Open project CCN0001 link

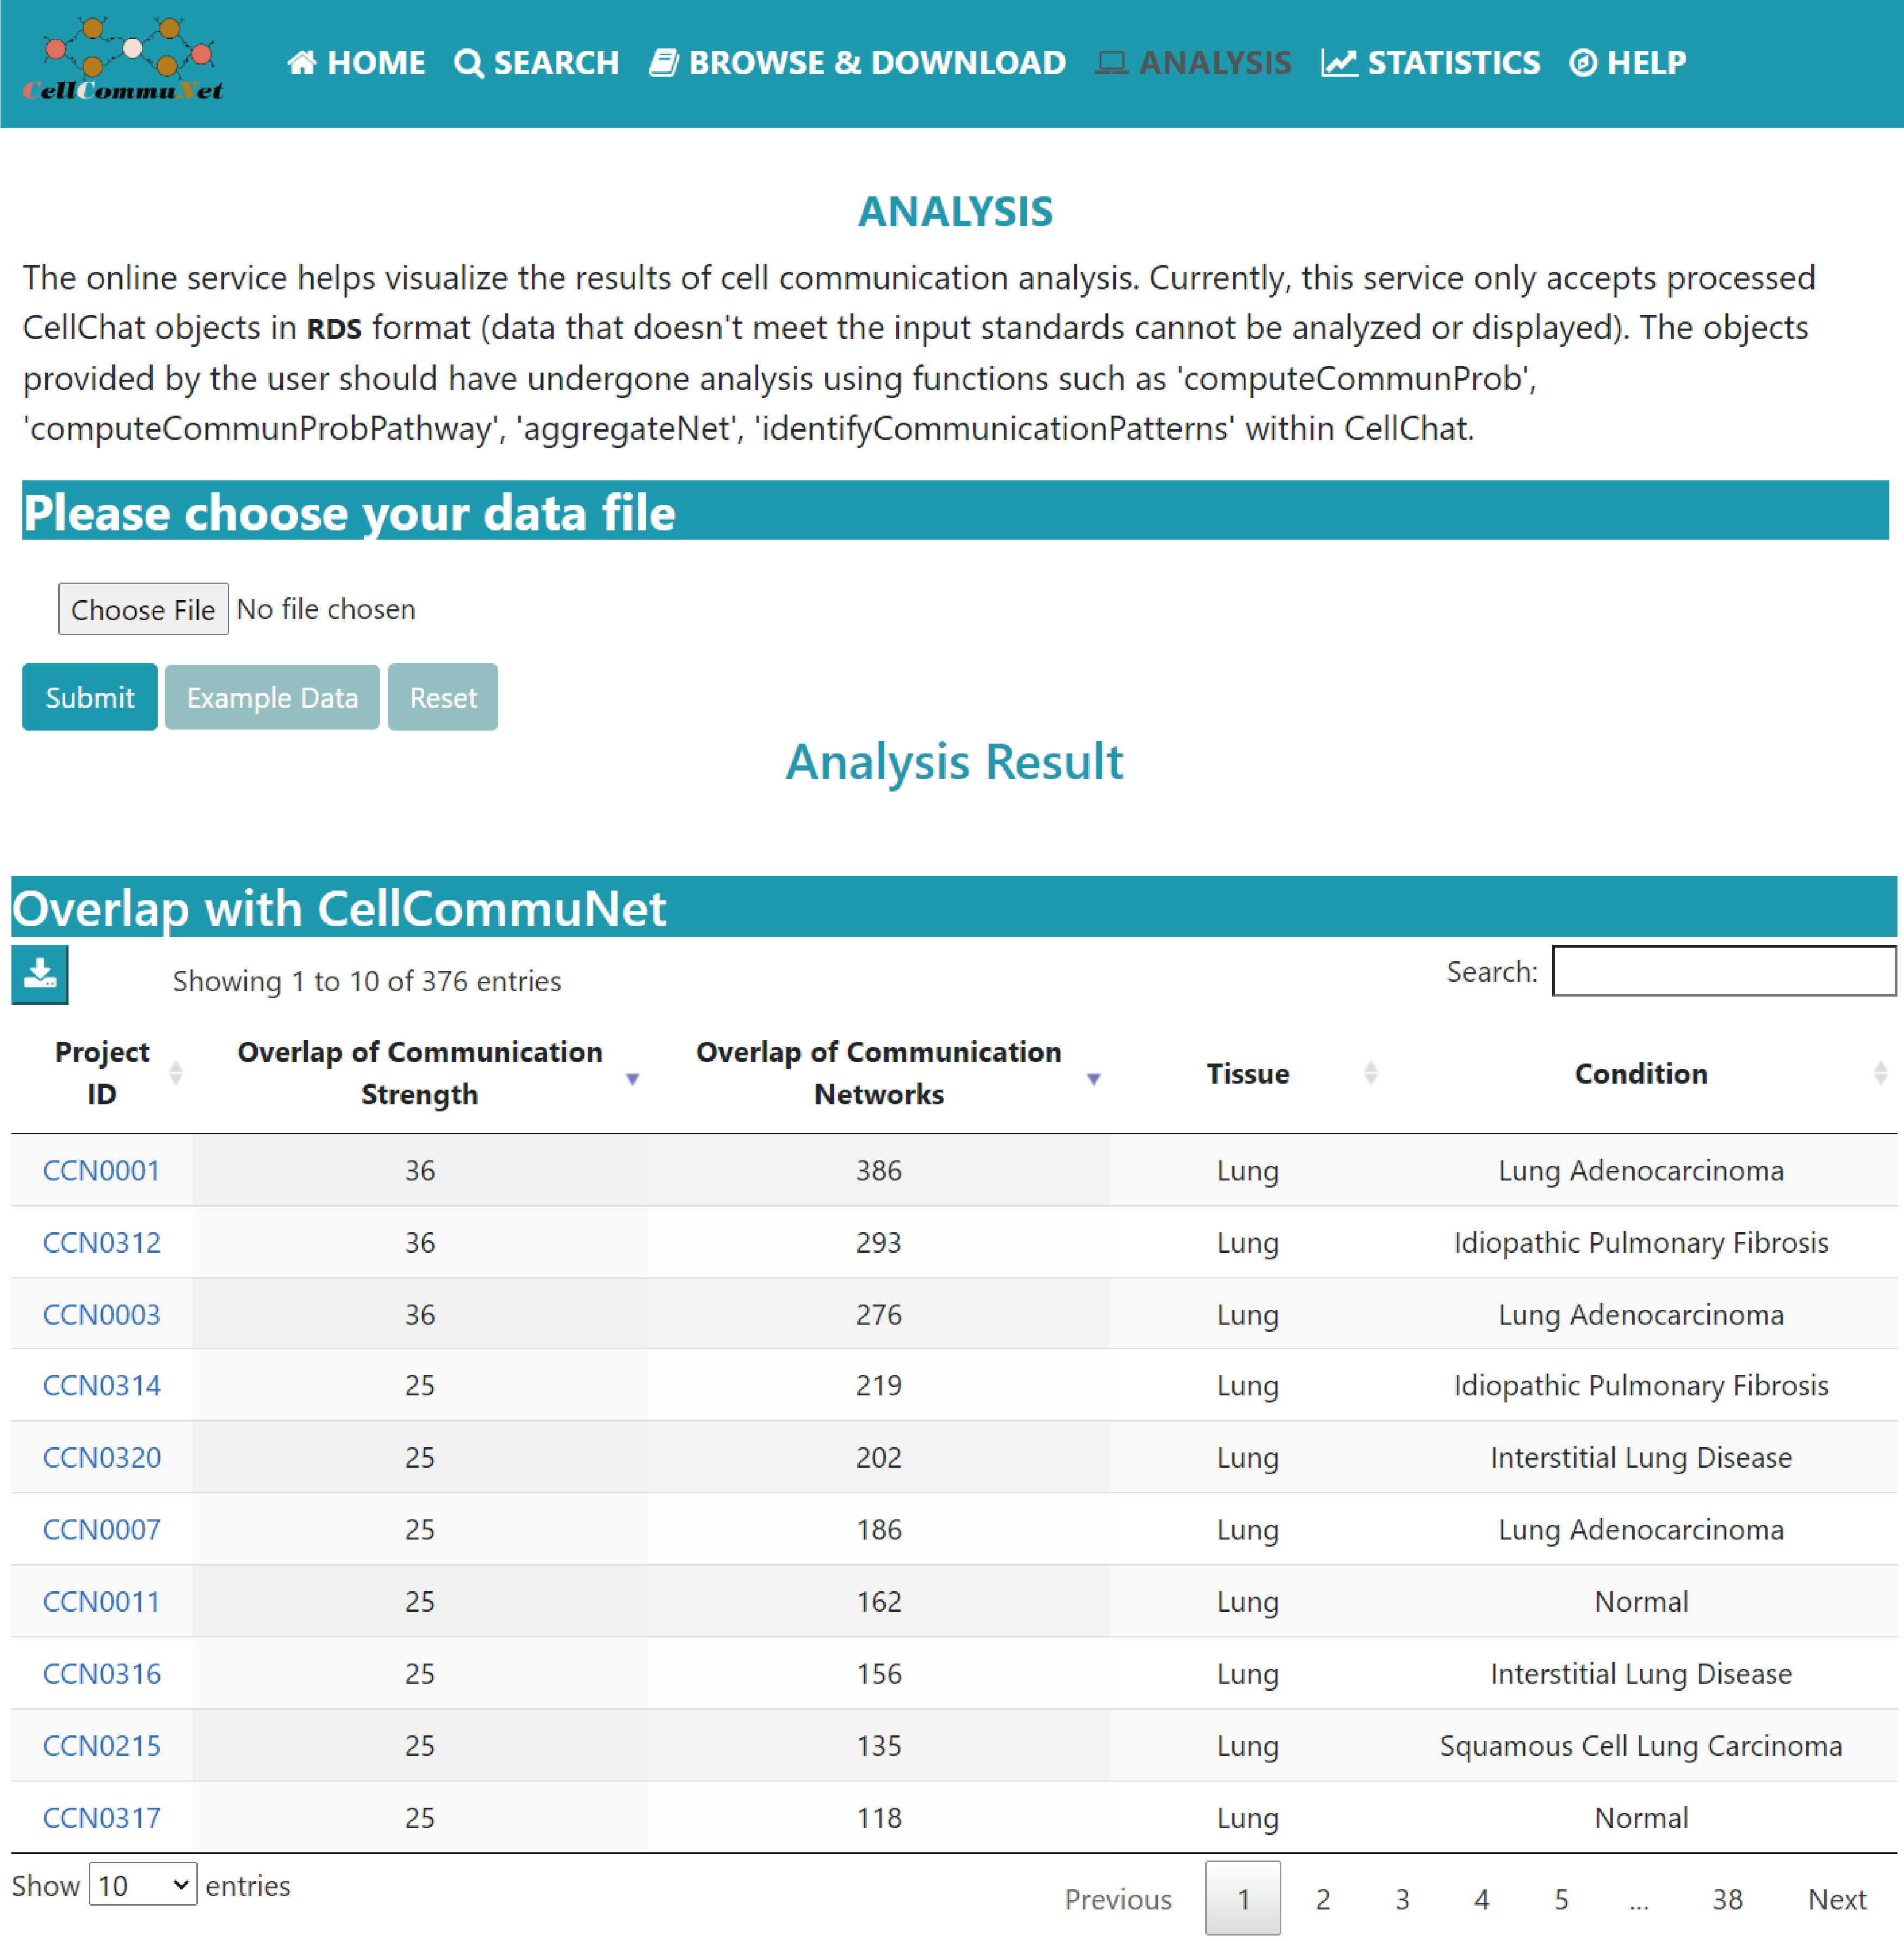click(101, 1171)
